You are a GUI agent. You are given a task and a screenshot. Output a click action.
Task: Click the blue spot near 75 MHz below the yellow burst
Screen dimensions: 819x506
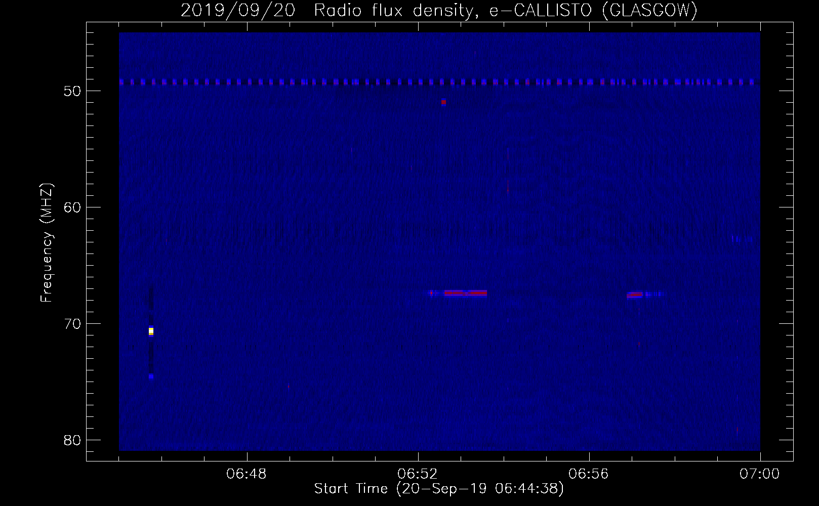click(151, 376)
